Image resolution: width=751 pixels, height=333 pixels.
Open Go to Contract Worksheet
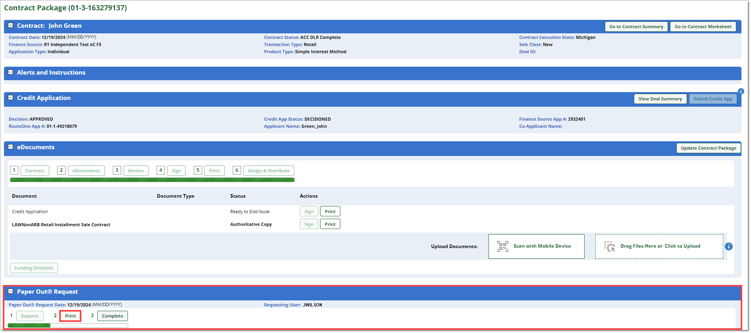tap(703, 27)
